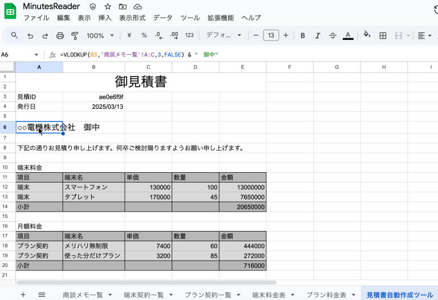The height and width of the screenshot is (300, 438).
Task: Increase font size with plus button
Action: click(x=286, y=35)
